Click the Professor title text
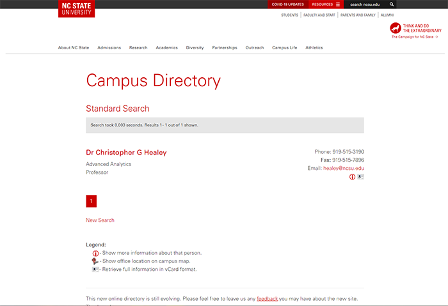Screen dimensions: 448x306 coord(97,172)
